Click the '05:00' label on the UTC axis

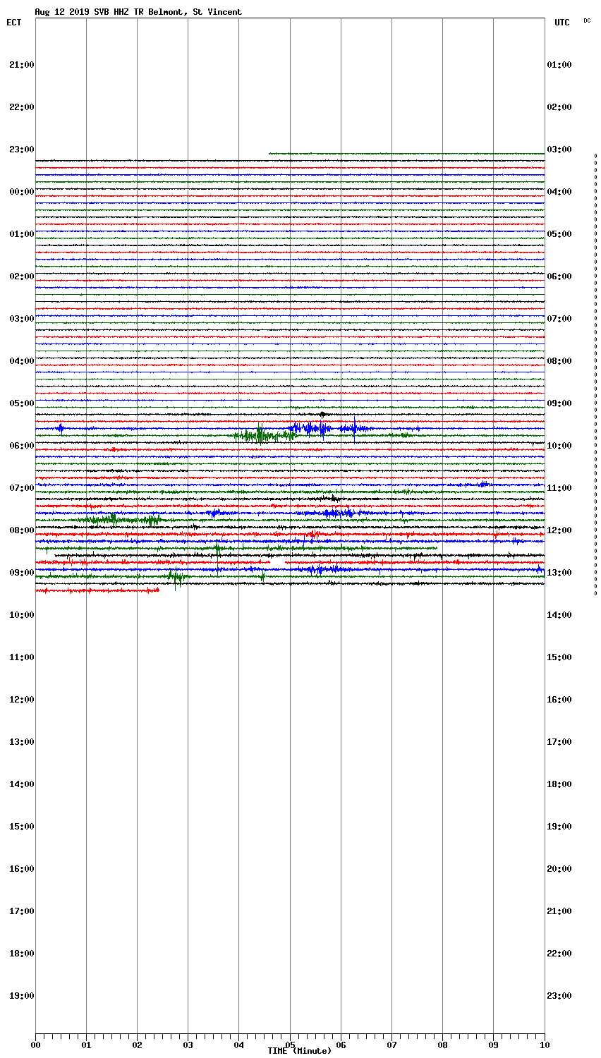pyautogui.click(x=559, y=234)
